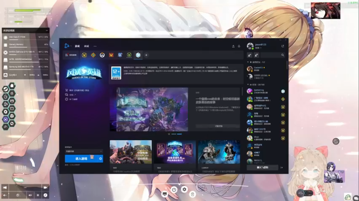The width and height of the screenshot is (359, 201).
Task: Click the WoW icon on khun's row
Action: tap(283, 138)
